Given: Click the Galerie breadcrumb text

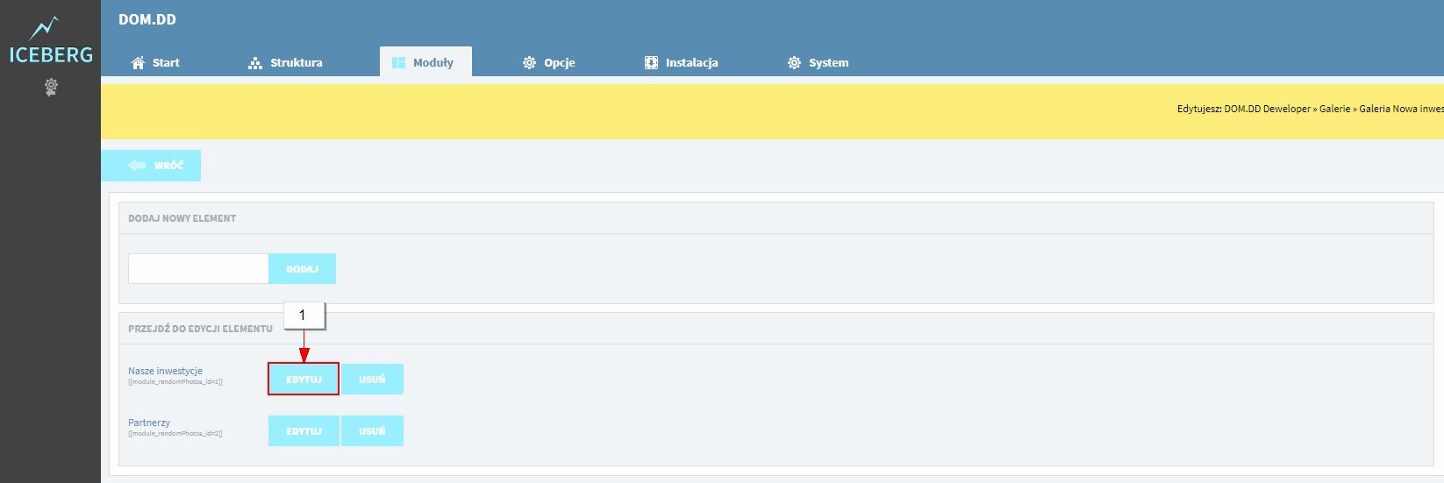Looking at the screenshot, I should pyautogui.click(x=1334, y=109).
